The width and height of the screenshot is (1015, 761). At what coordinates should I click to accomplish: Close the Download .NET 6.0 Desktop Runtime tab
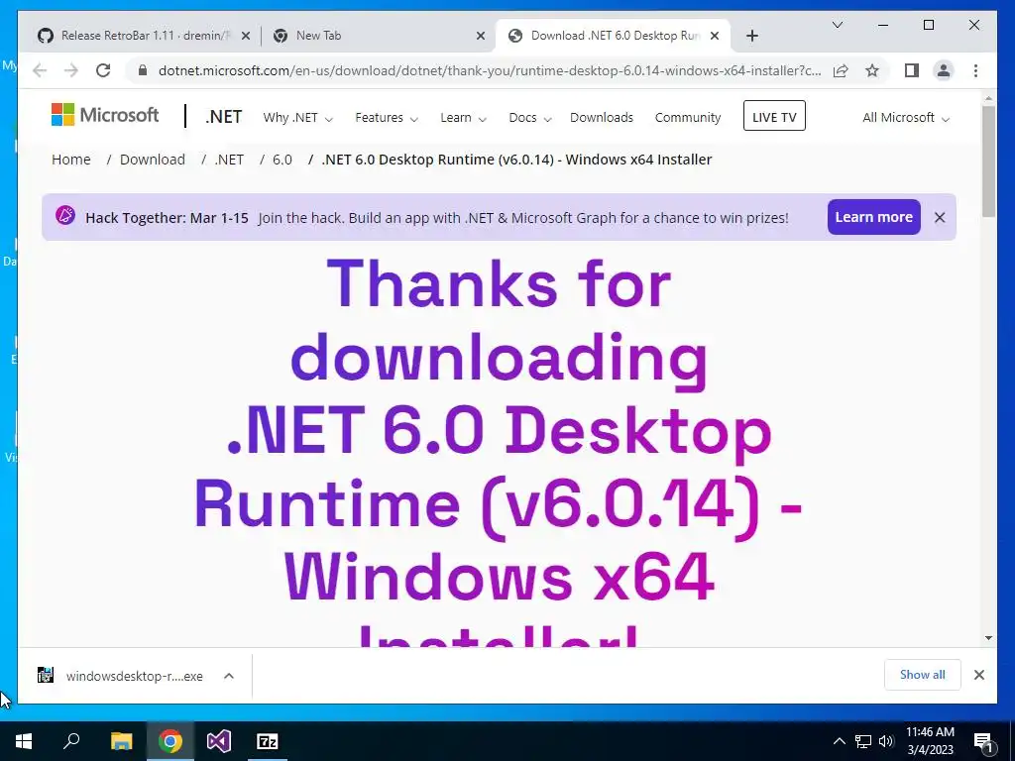(x=715, y=36)
